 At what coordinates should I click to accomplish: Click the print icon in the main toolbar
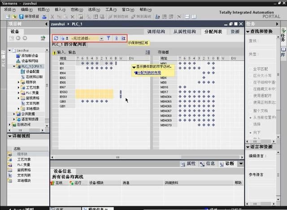(44, 17)
